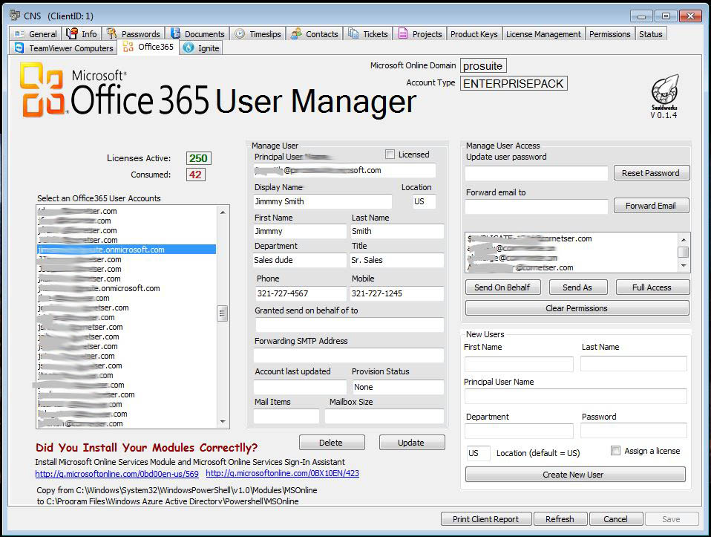Click the Reset Password button

(x=652, y=173)
